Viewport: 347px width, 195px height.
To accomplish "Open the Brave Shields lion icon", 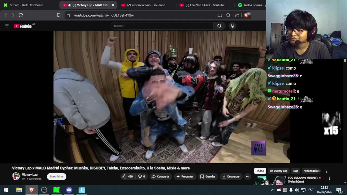I will (x=246, y=15).
